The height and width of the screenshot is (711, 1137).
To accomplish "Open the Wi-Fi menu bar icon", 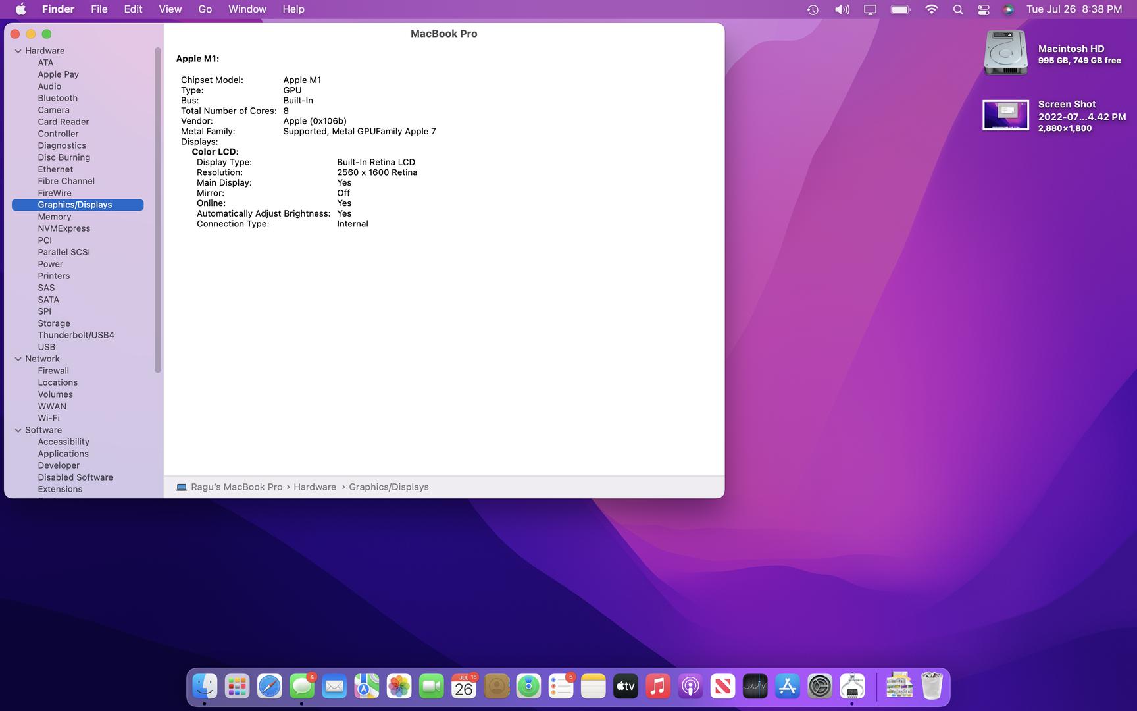I will pyautogui.click(x=931, y=9).
